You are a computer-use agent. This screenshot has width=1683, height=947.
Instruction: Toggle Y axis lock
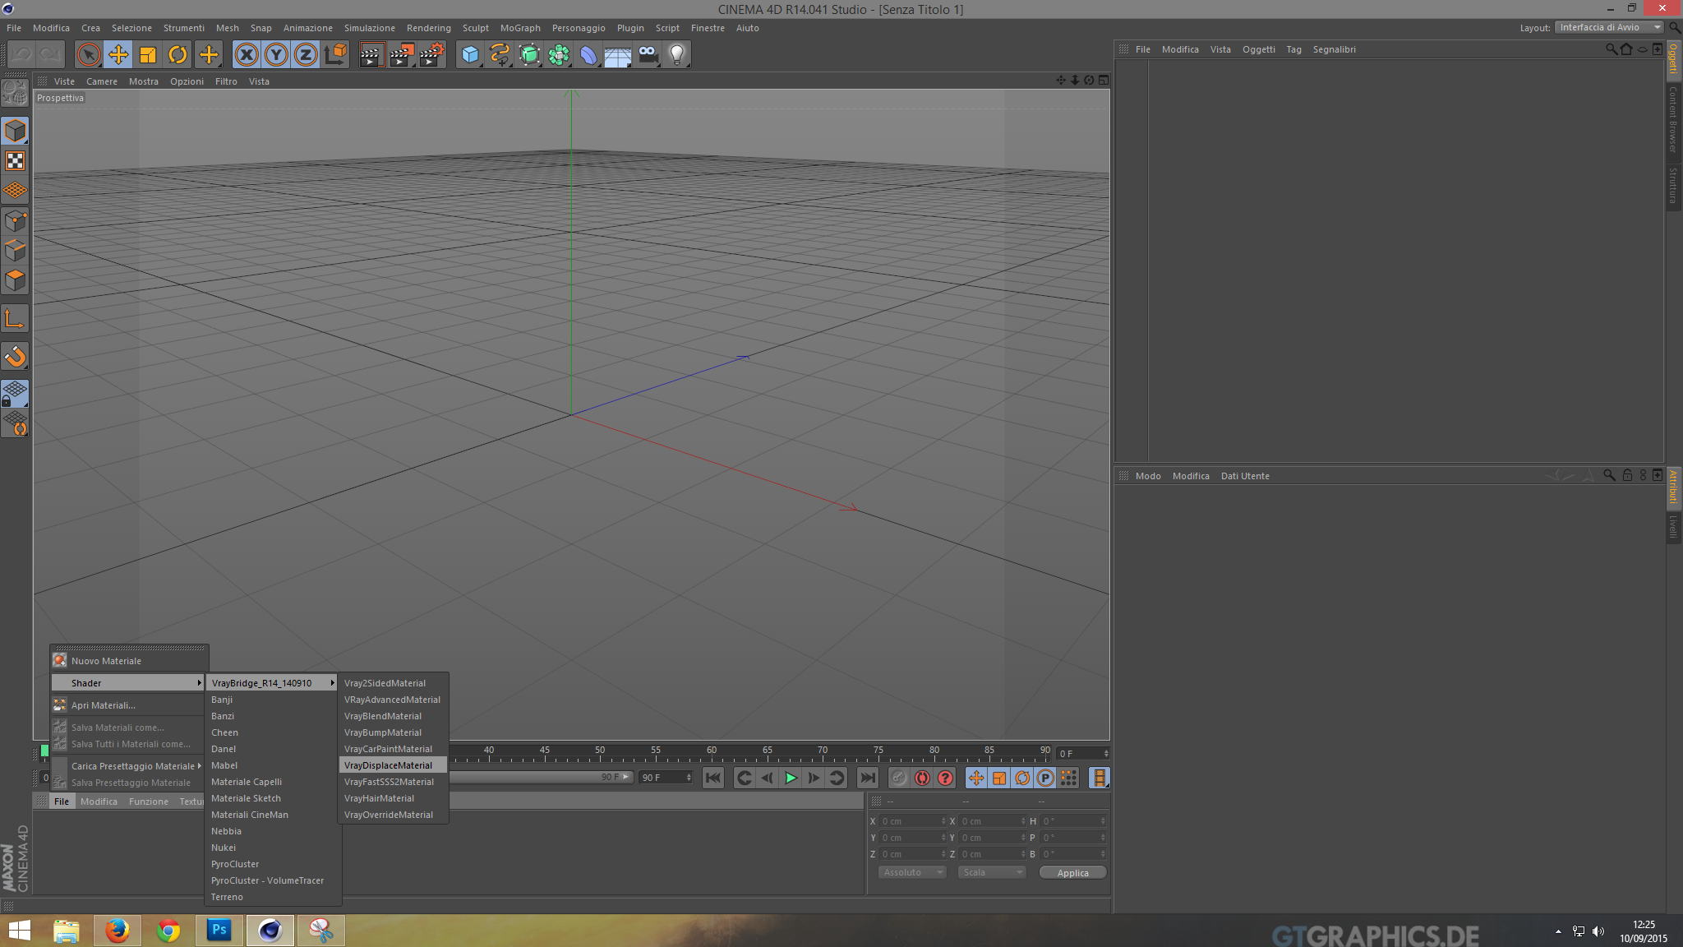click(x=276, y=55)
